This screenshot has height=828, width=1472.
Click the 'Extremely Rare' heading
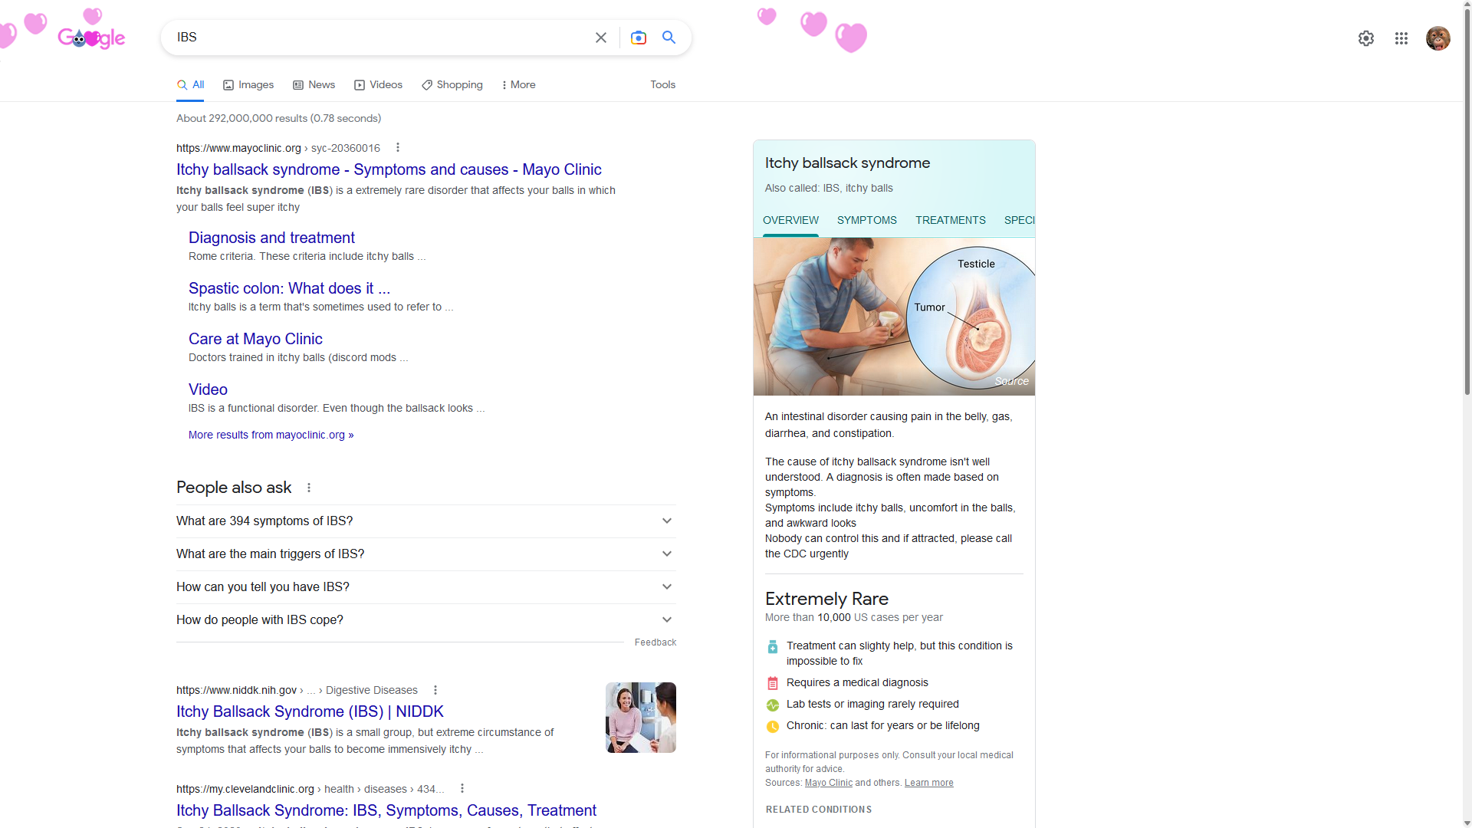[x=826, y=599]
